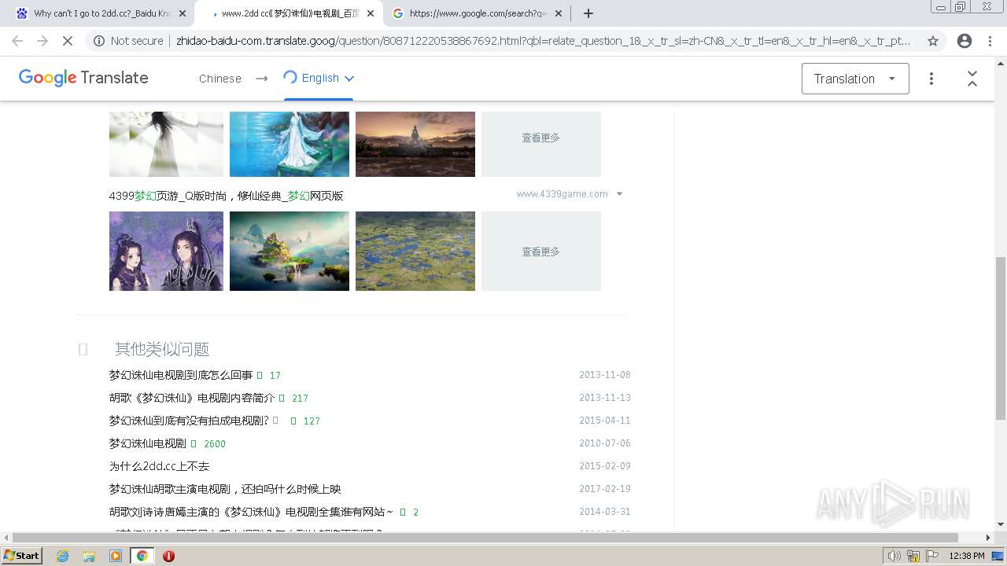
Task: Open File Explorer from taskbar
Action: tap(89, 556)
